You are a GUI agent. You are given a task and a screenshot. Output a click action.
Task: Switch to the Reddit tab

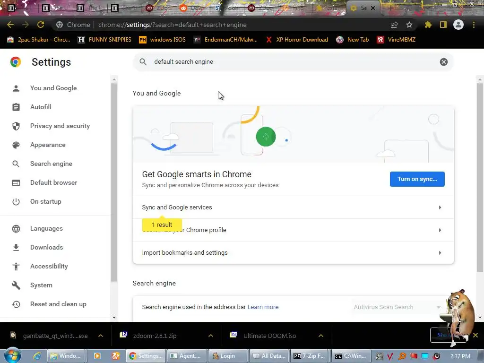(x=192, y=8)
